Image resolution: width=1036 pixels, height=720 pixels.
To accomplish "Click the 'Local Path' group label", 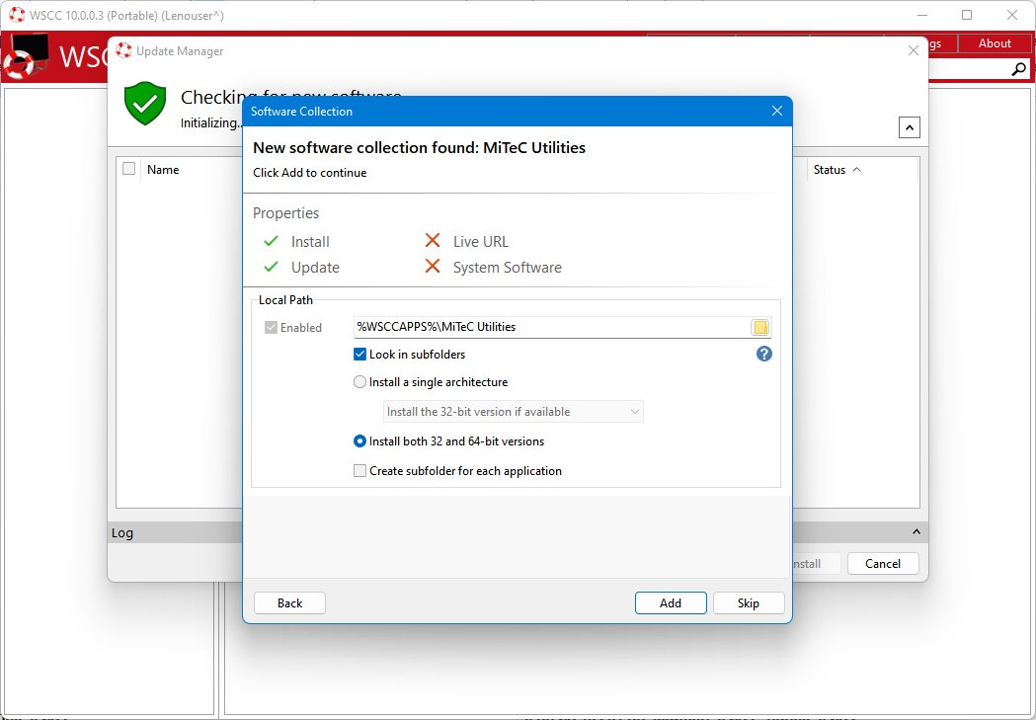I will pos(286,300).
